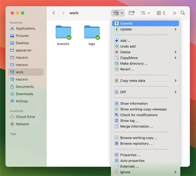Image resolution: width=196 pixels, height=176 pixels.
Task: Click the Tags section header
Action: coord(13,134)
